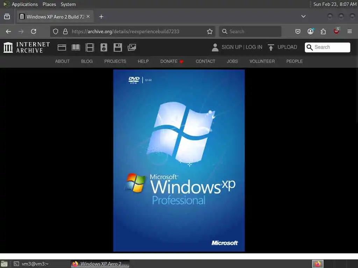Open the Software (floppy disk) media icon
Viewport: 358px width, 268px height.
[x=118, y=47]
